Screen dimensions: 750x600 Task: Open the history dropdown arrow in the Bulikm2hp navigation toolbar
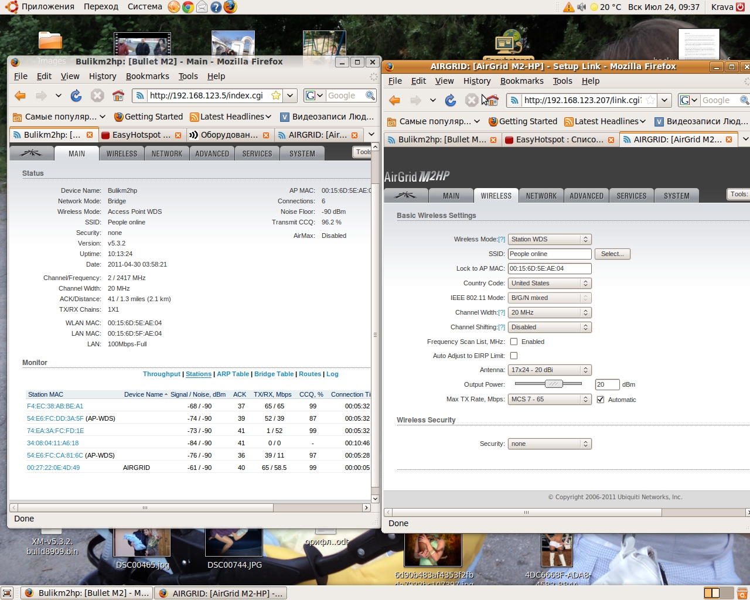[59, 96]
